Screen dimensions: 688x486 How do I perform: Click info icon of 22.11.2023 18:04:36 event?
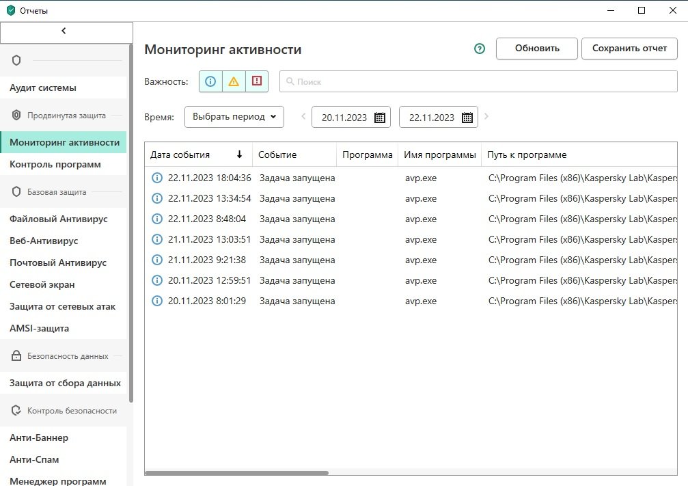[x=157, y=178]
